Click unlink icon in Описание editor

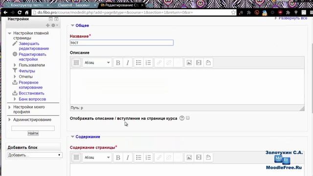click(169, 63)
